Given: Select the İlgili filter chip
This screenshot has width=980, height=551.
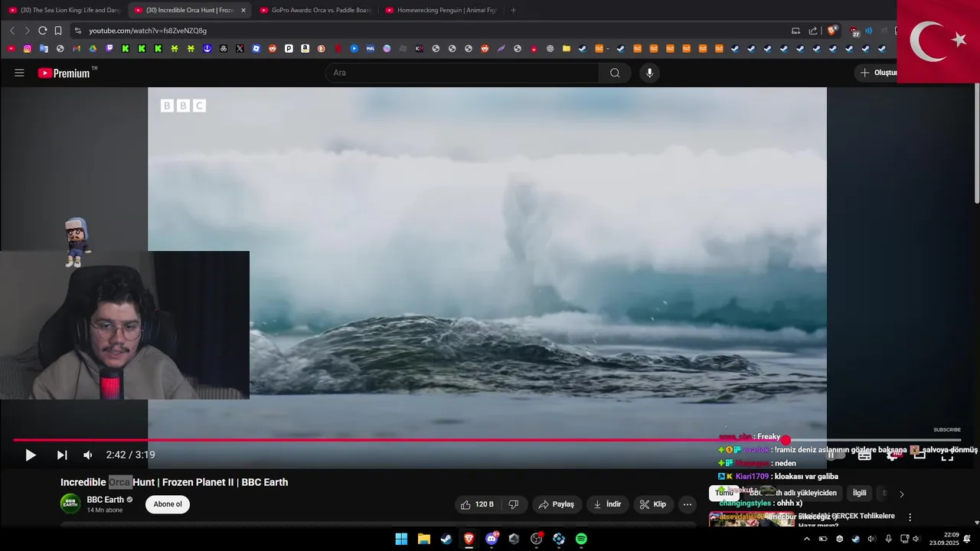Looking at the screenshot, I should coord(860,494).
